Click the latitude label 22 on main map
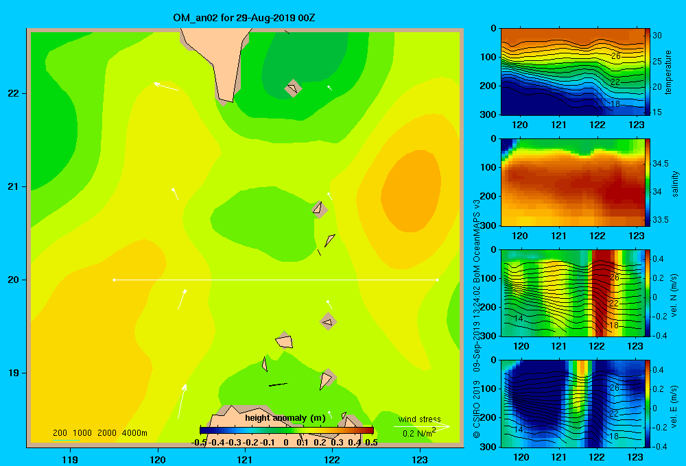Screen dimensions: 686x466 pos(13,94)
